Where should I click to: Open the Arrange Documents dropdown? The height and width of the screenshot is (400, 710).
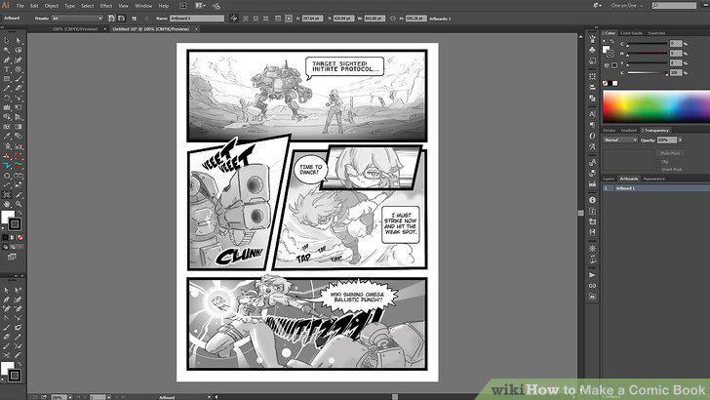click(x=200, y=6)
